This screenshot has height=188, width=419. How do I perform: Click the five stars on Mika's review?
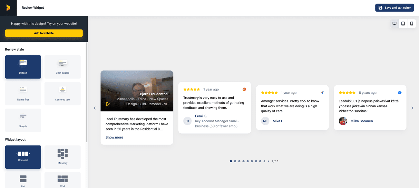coord(269,93)
